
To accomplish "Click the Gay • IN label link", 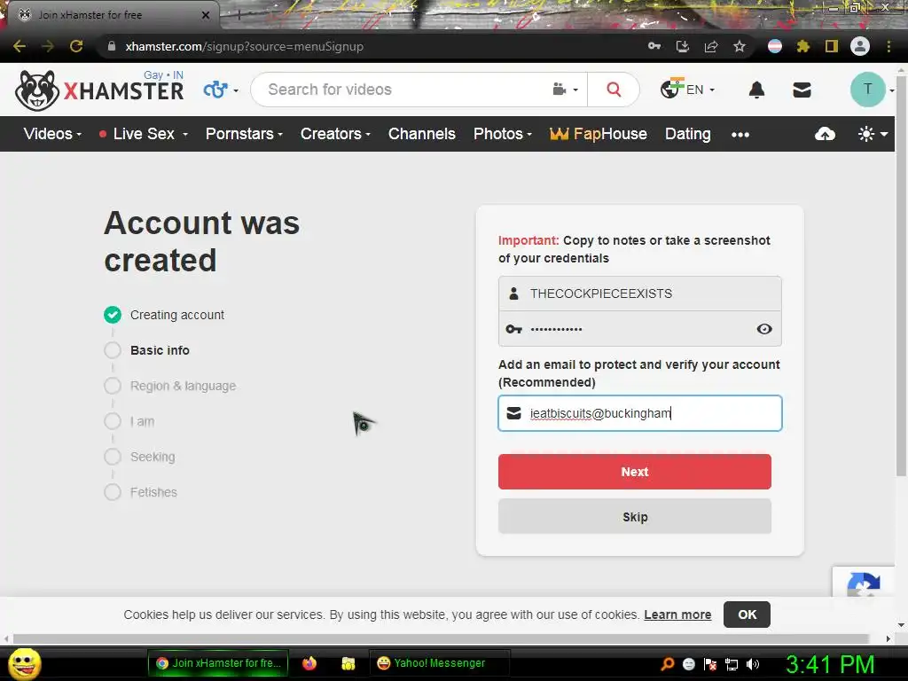I will coord(163,75).
